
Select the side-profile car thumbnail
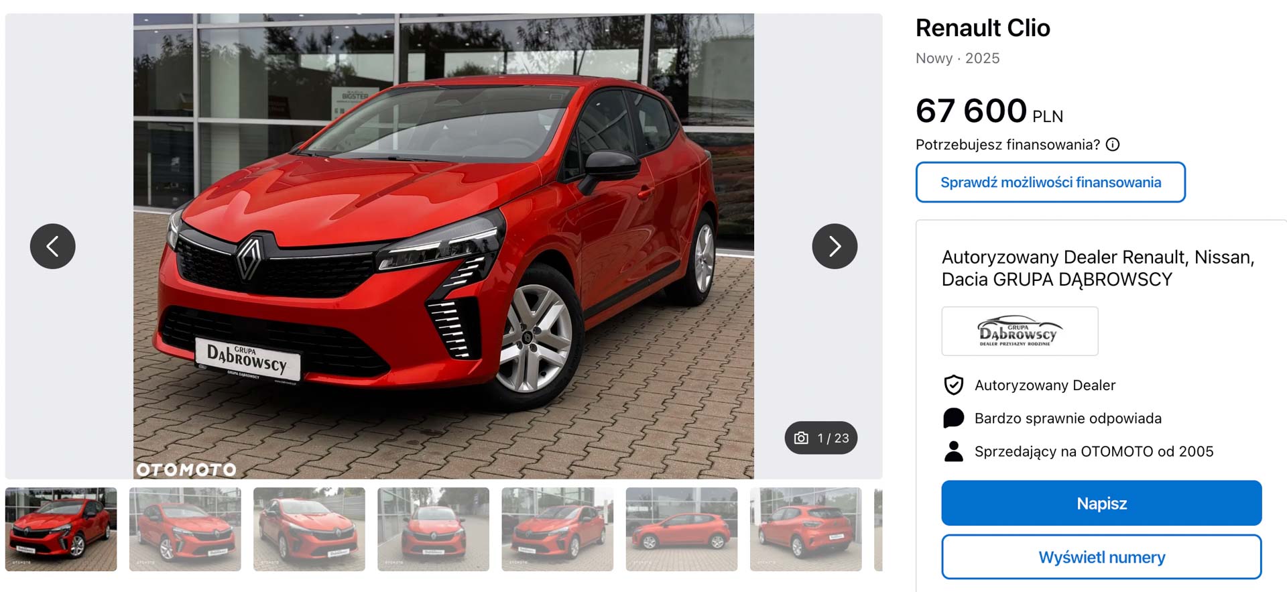click(682, 529)
